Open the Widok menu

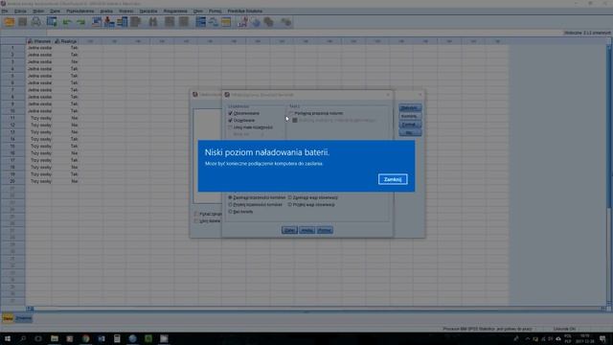pos(38,11)
